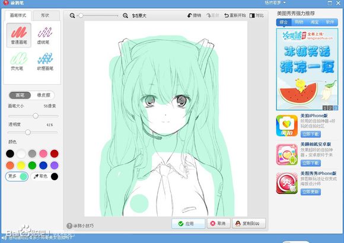Click 立即下载 for 美颜相机安卓版
This screenshot has width=344, height=243.
coord(310,163)
